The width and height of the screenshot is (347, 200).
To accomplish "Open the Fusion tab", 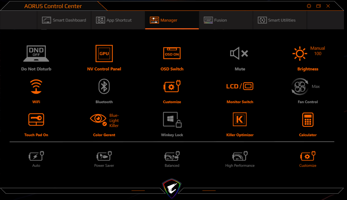I will pyautogui.click(x=226, y=20).
